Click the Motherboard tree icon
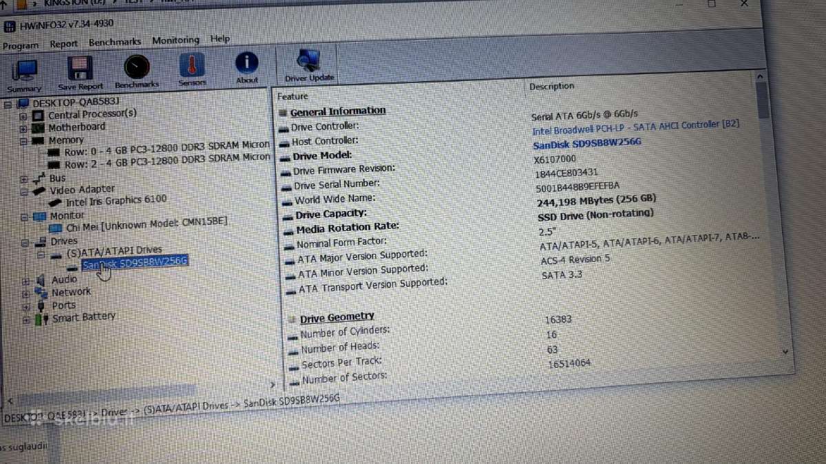 [x=38, y=128]
